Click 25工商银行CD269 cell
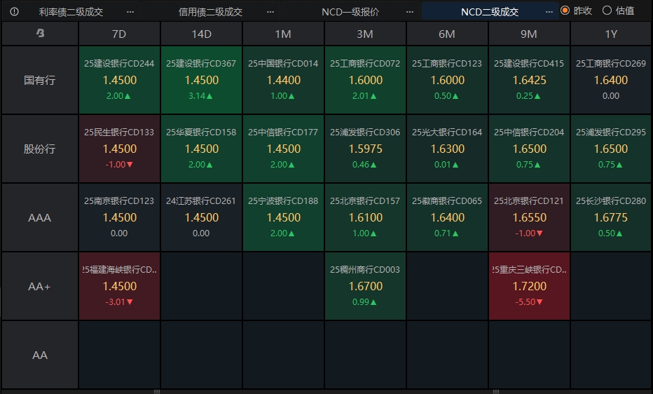Screen dimensions: 653x394 612,80
